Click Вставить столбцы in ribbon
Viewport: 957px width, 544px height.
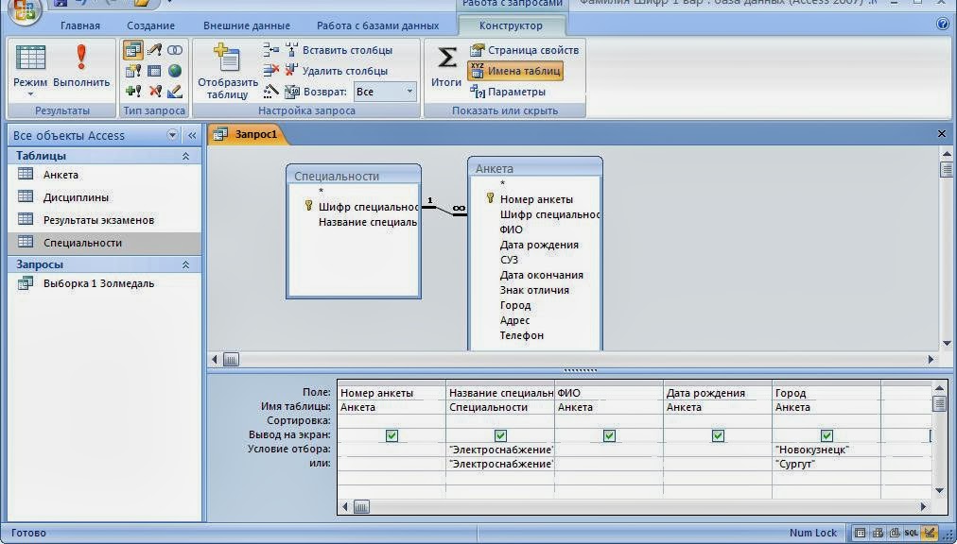point(338,50)
